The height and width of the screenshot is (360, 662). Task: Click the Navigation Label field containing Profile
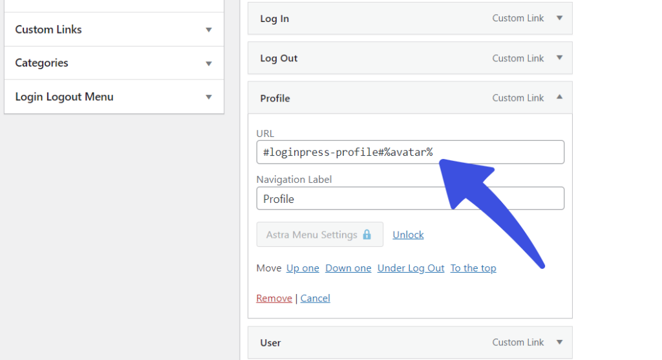tap(410, 198)
